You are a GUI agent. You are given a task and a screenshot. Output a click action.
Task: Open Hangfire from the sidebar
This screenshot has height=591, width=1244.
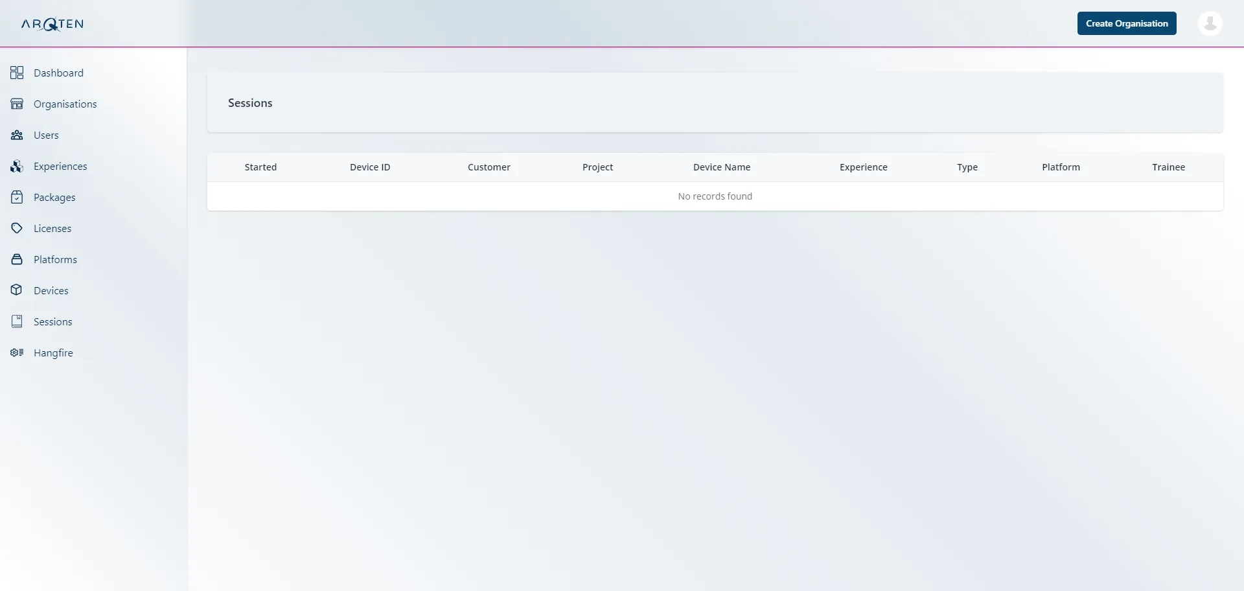[53, 353]
